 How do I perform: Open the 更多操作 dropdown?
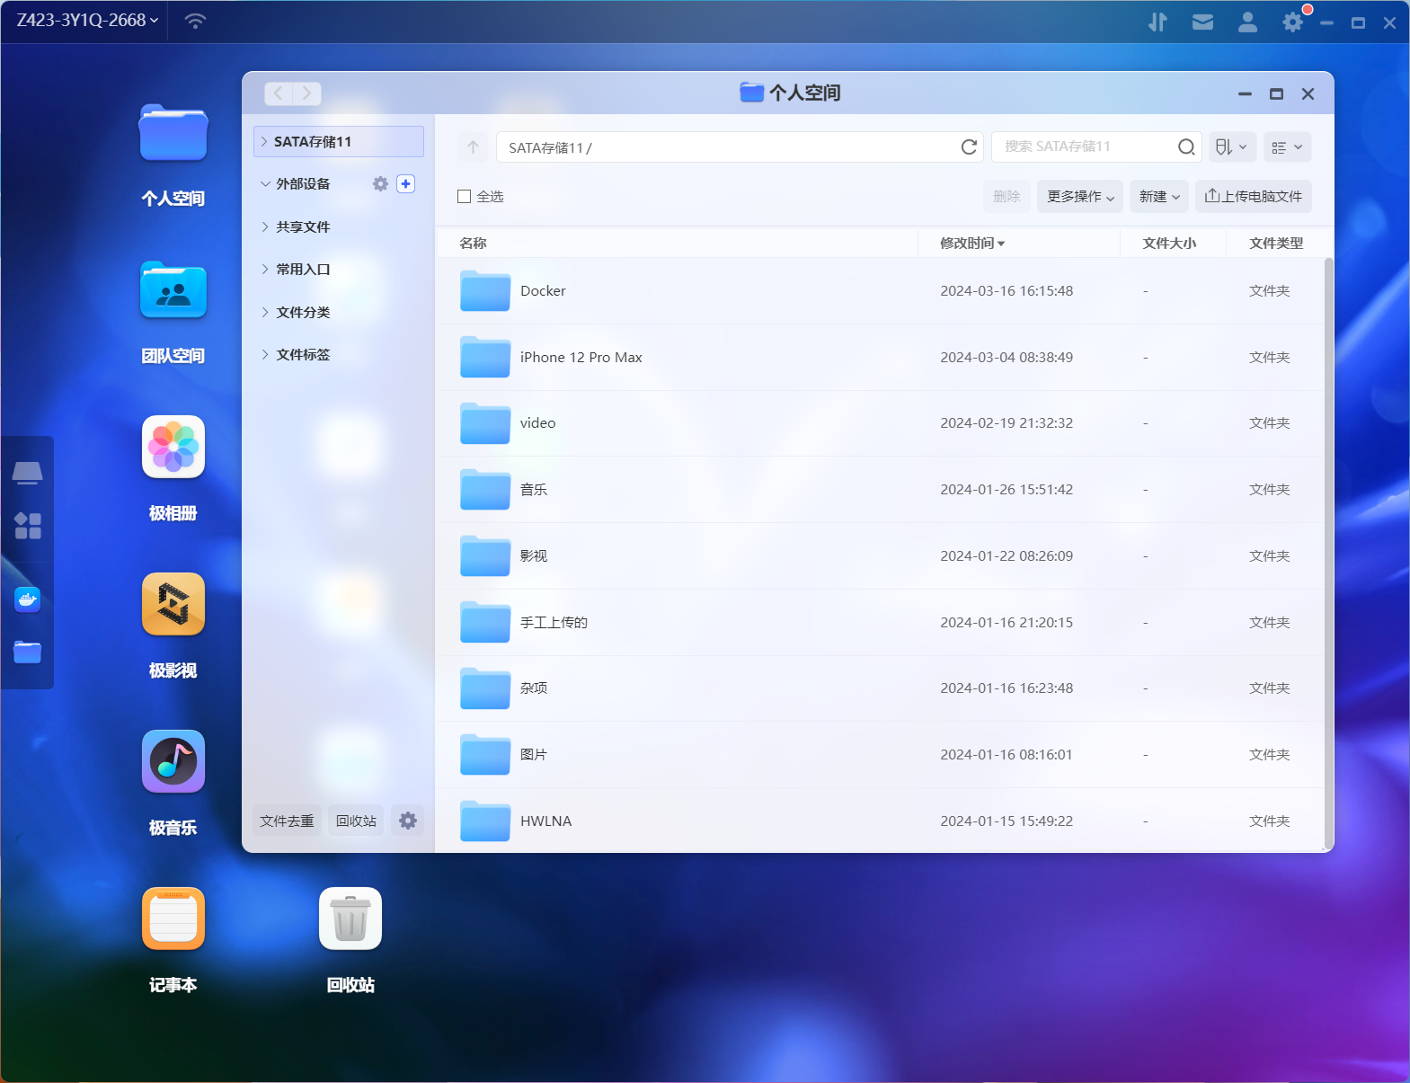1080,197
